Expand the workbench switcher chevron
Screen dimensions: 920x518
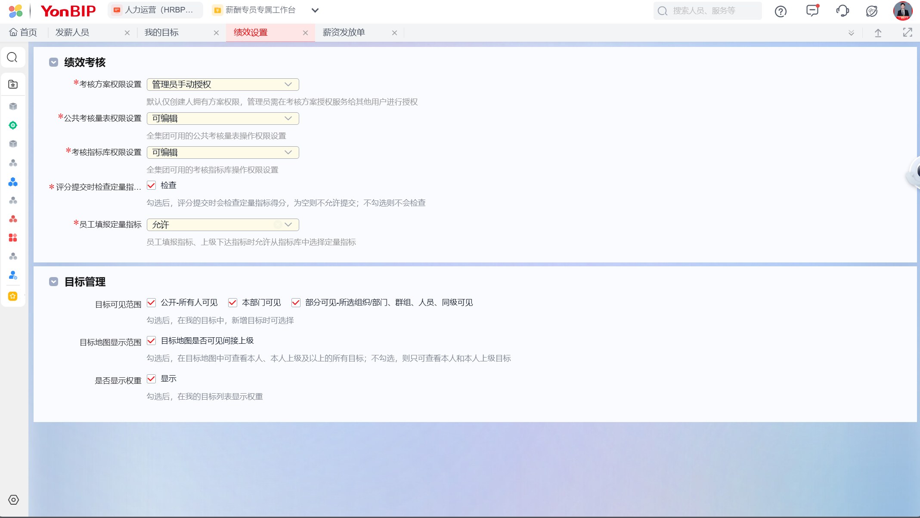(x=315, y=10)
